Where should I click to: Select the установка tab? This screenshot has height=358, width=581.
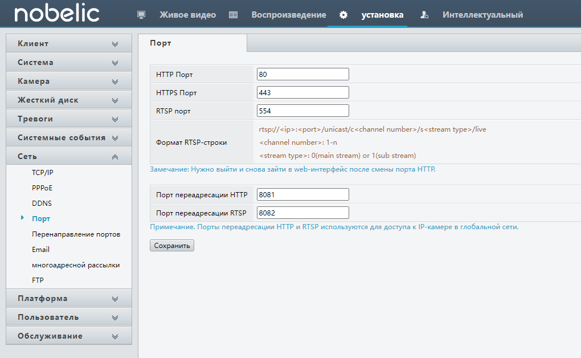(382, 15)
